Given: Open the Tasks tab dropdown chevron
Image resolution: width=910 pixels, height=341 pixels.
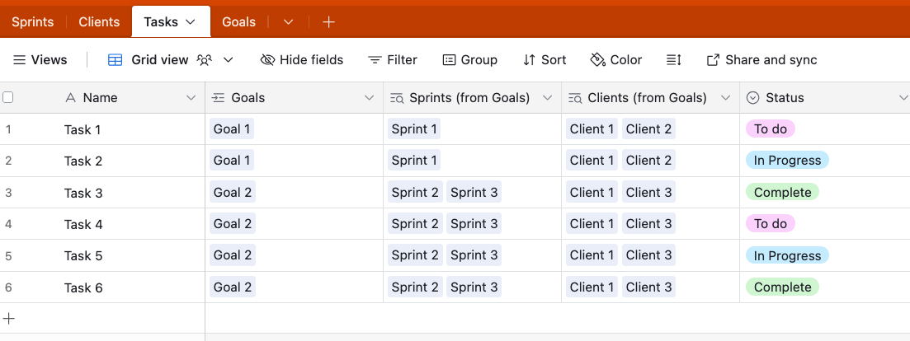Looking at the screenshot, I should [190, 22].
